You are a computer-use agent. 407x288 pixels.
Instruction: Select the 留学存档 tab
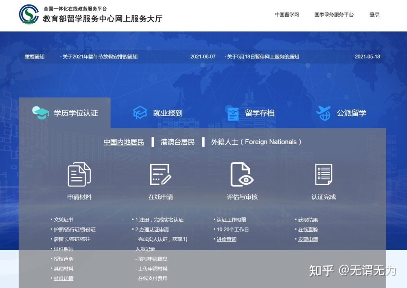pos(250,113)
